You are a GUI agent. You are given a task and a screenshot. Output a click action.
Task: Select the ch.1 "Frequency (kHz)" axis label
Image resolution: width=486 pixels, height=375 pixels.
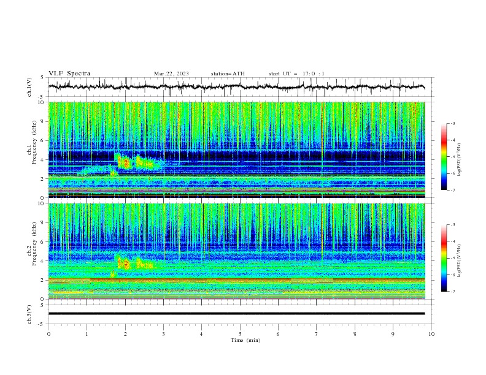34,141
